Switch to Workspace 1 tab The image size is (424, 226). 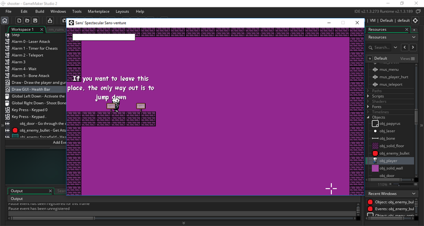(23, 29)
